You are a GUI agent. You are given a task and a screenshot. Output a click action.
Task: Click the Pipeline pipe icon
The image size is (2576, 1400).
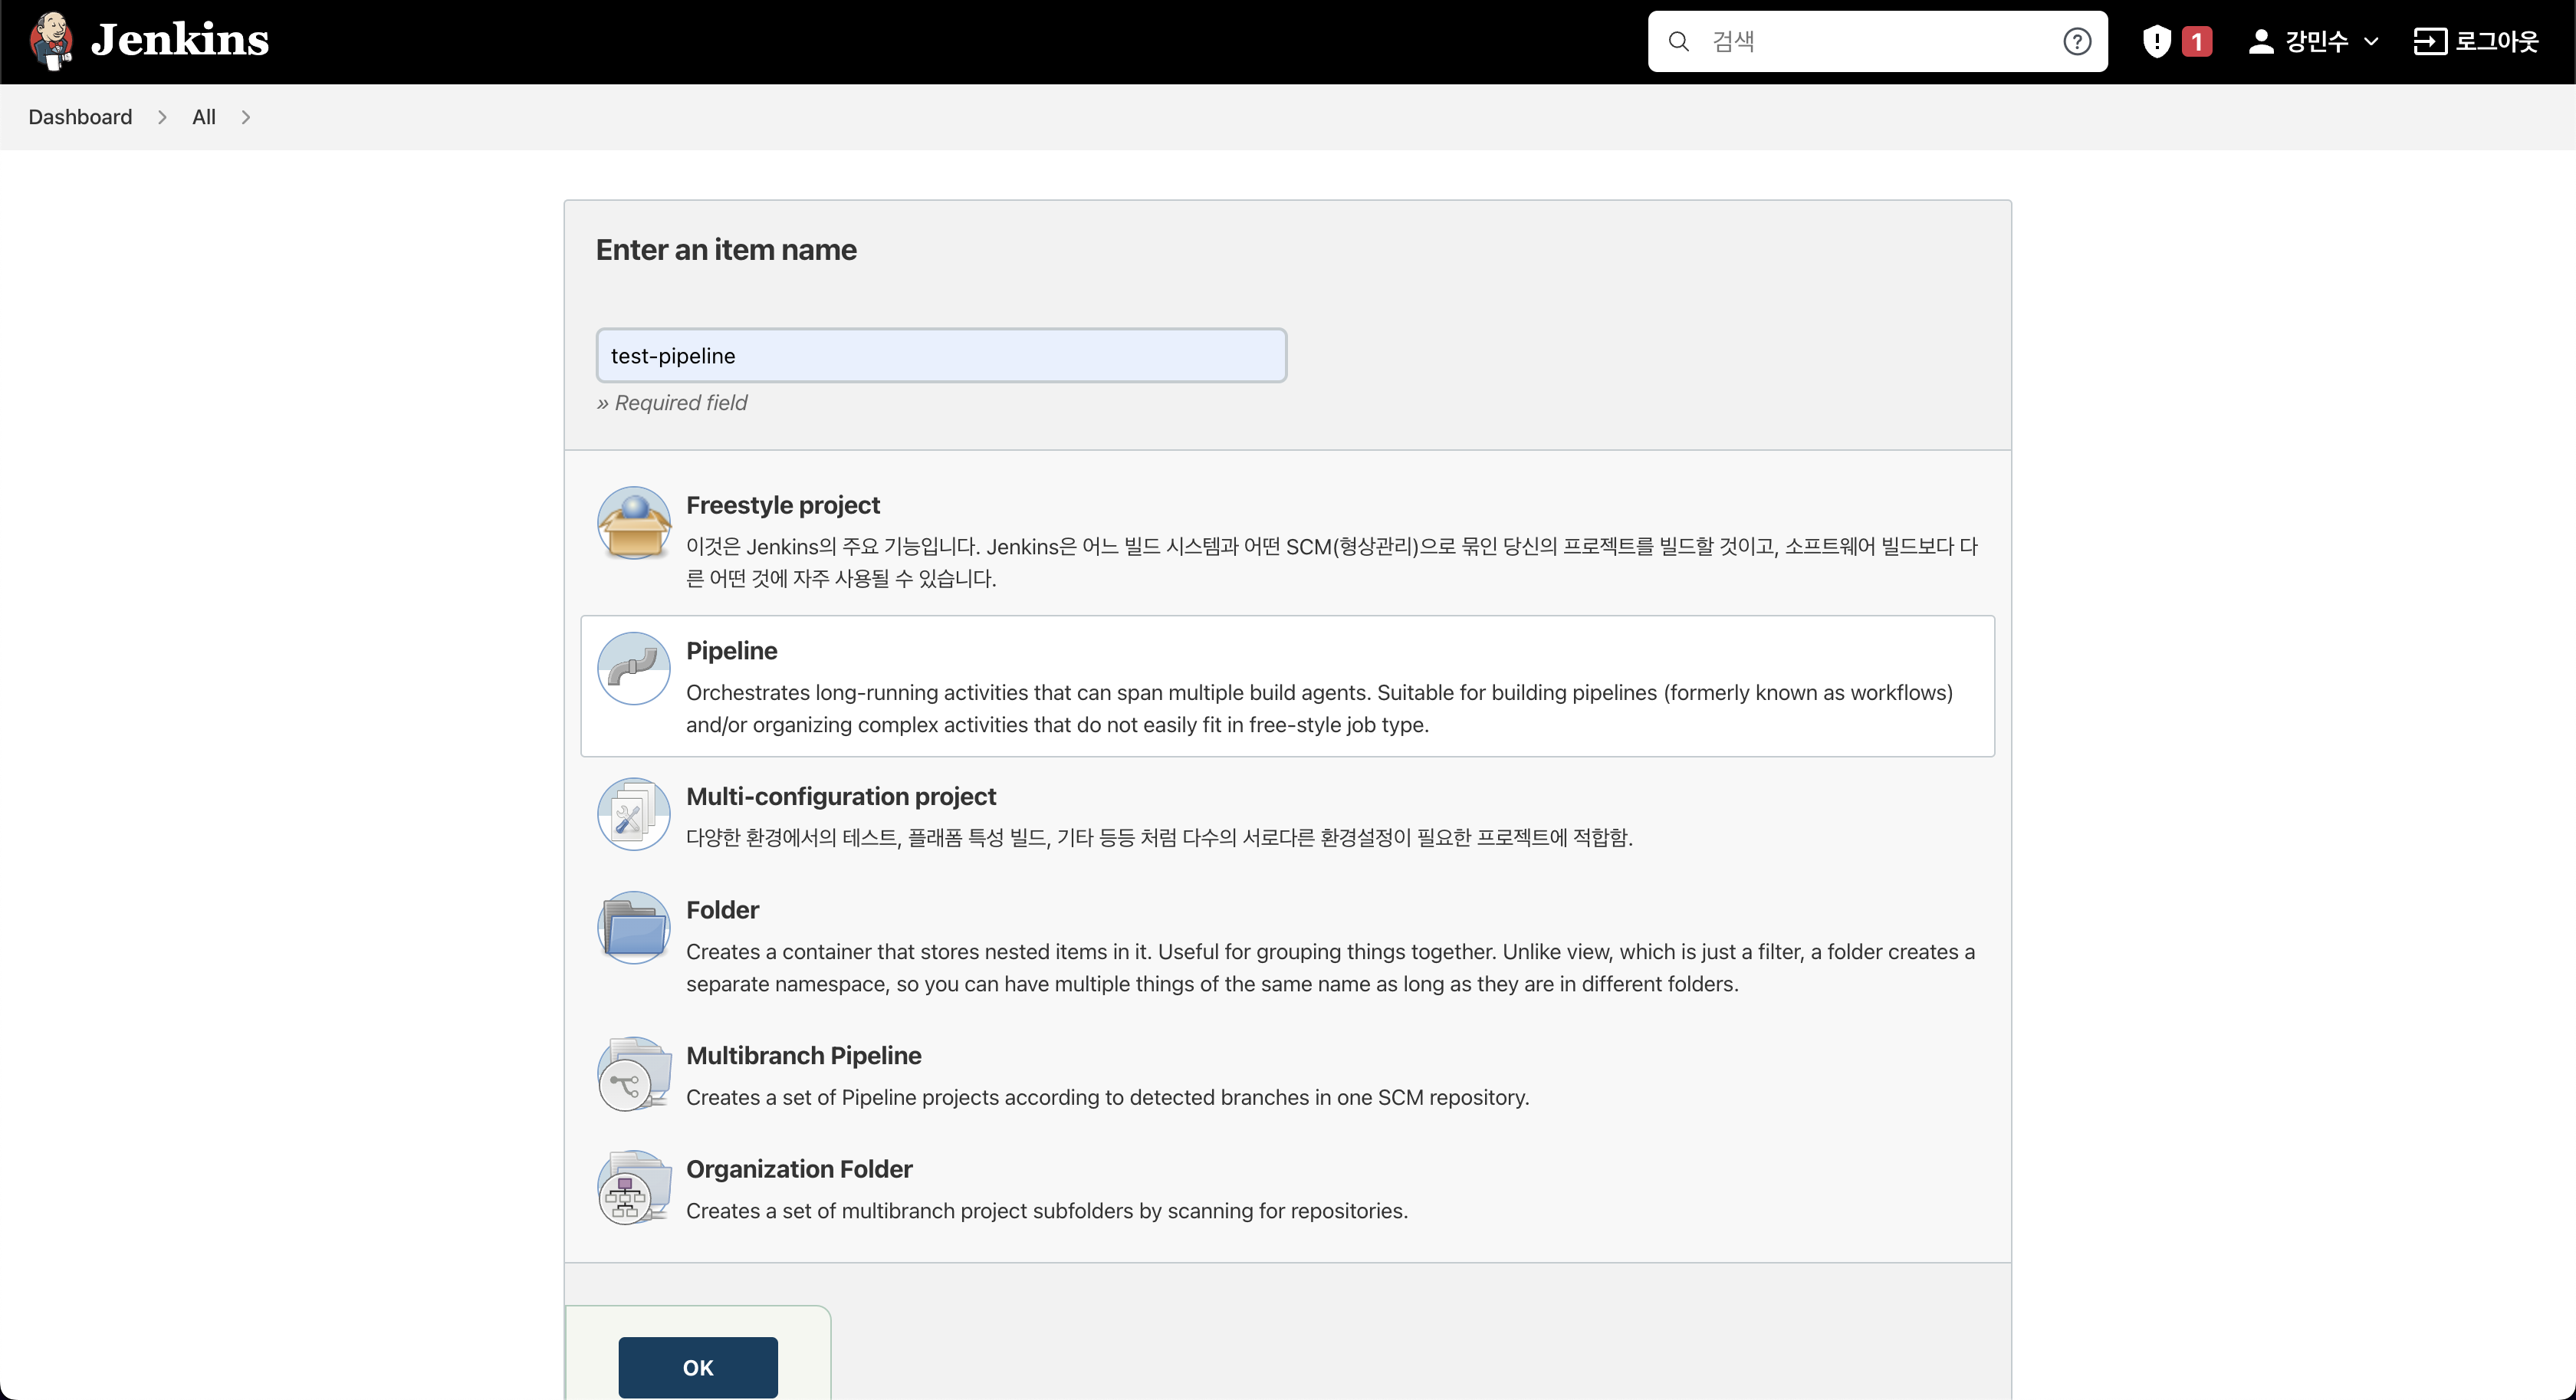(633, 668)
